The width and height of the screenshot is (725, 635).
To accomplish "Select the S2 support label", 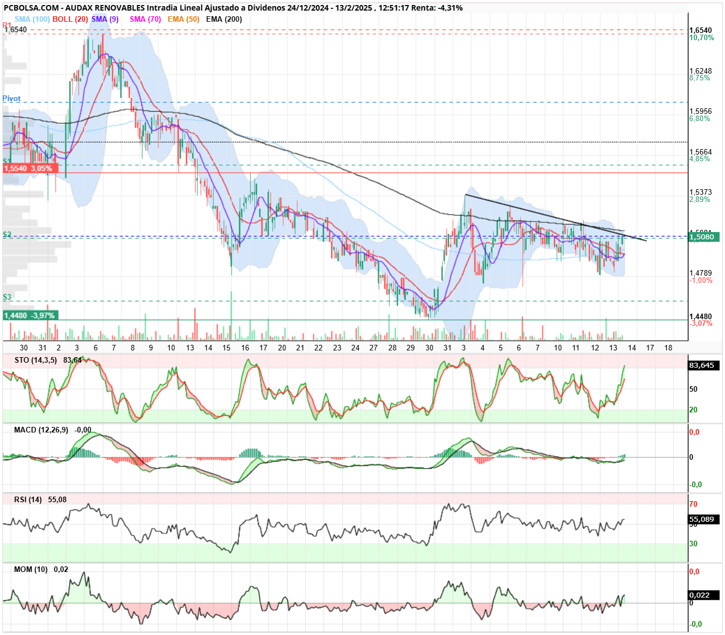I will tap(7, 235).
